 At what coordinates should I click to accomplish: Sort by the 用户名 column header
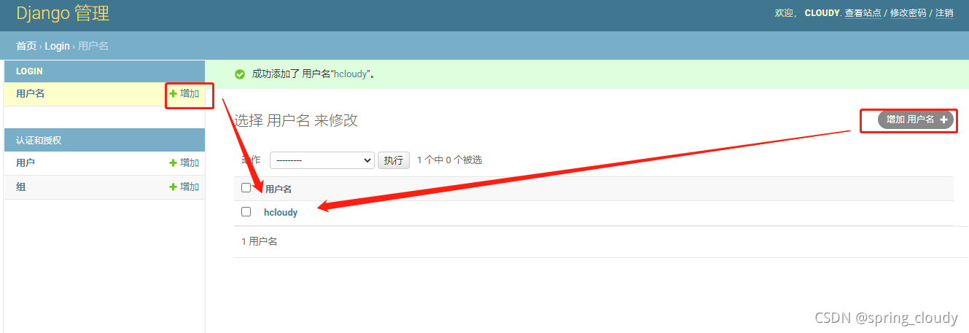point(279,189)
